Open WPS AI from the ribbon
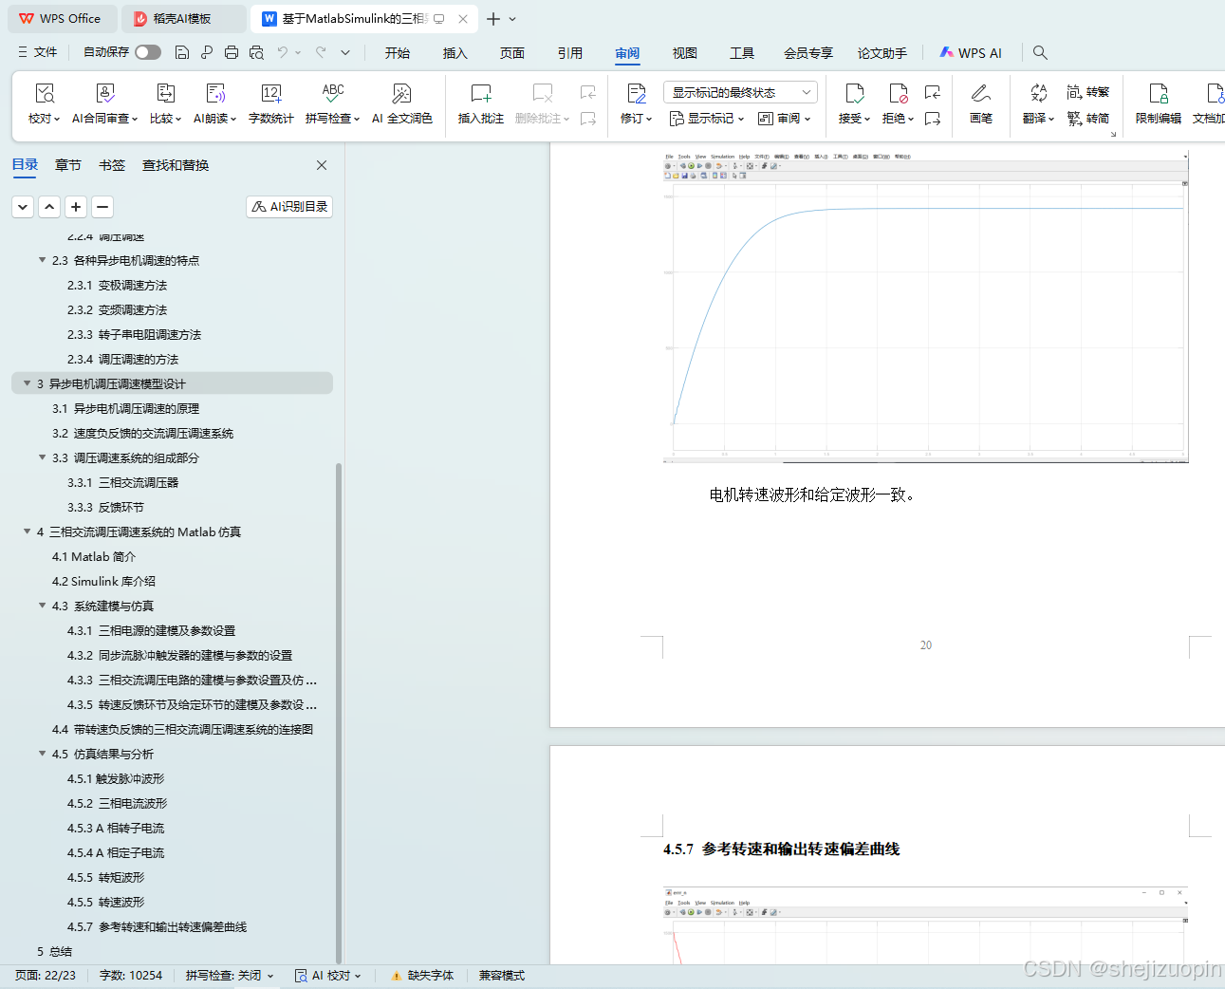The width and height of the screenshot is (1225, 989). point(971,53)
